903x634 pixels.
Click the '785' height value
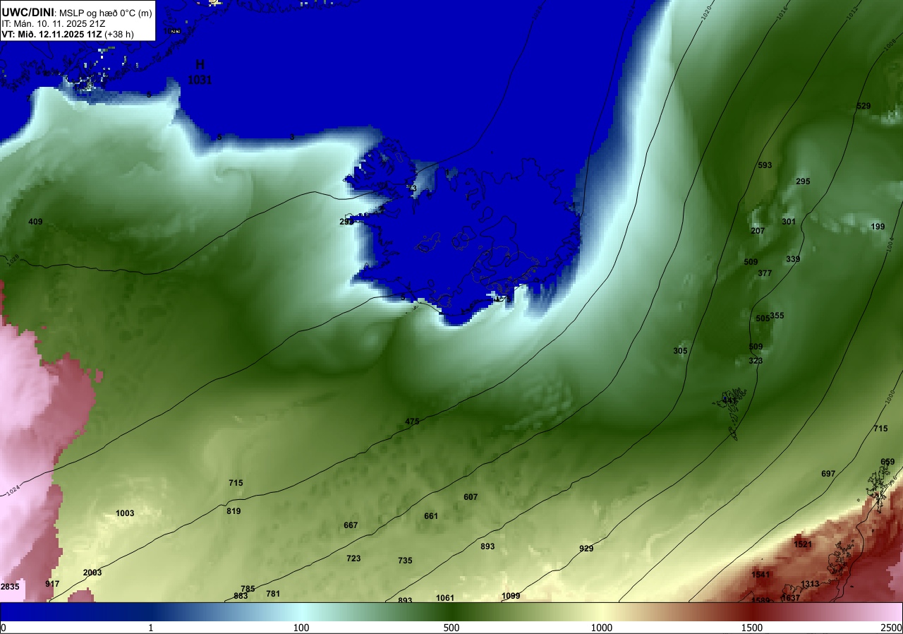(x=248, y=589)
